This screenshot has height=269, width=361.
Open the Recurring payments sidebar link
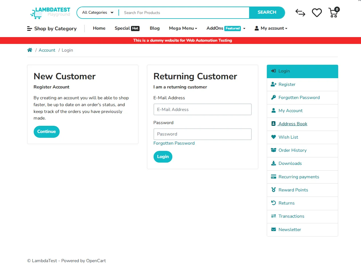click(x=302, y=177)
